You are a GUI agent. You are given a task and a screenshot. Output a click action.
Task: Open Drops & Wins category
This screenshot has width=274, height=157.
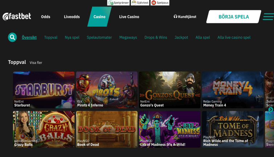click(156, 37)
